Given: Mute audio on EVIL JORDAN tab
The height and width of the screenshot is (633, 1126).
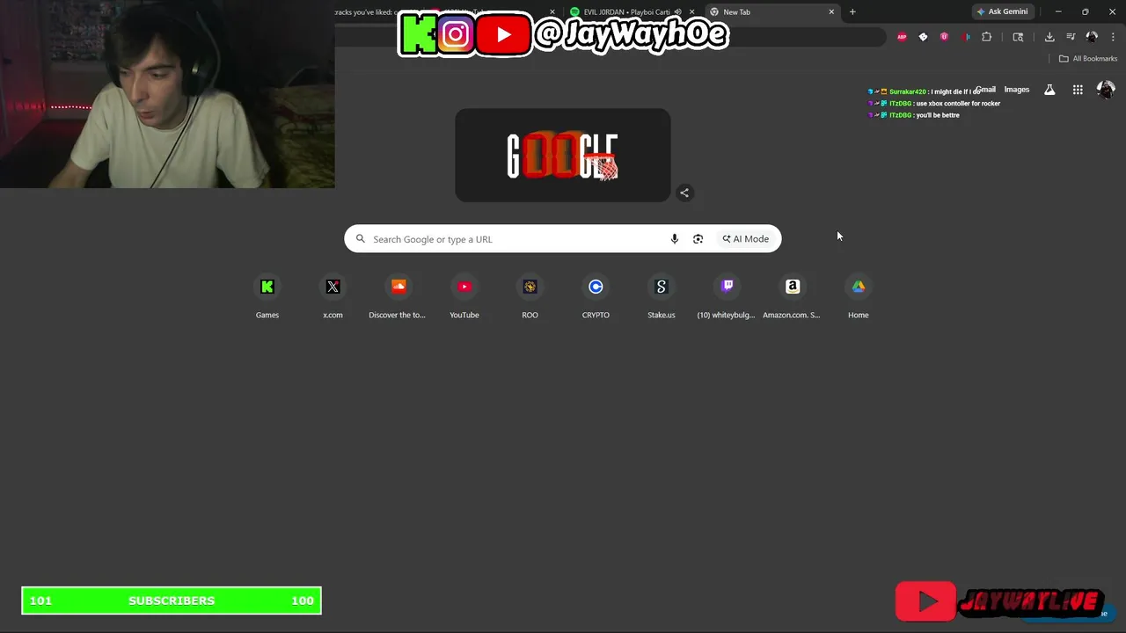Looking at the screenshot, I should pos(676,12).
